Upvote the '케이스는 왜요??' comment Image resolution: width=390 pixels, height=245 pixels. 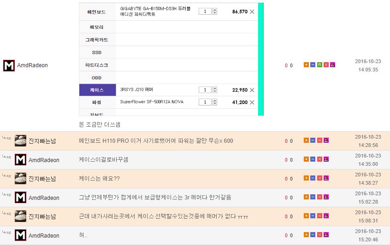(x=306, y=178)
